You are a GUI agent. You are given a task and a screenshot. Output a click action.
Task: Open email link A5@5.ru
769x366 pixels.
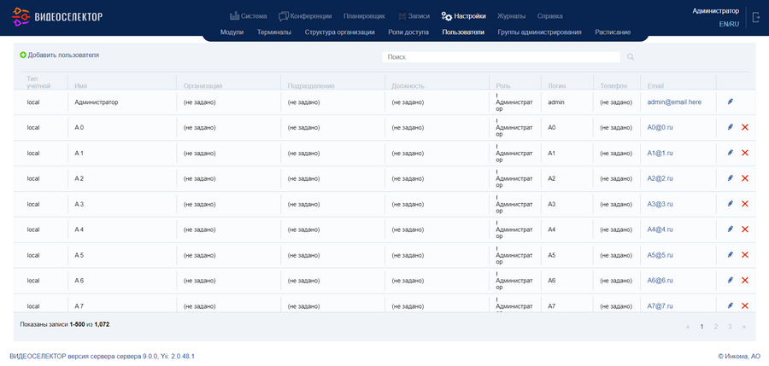point(660,255)
